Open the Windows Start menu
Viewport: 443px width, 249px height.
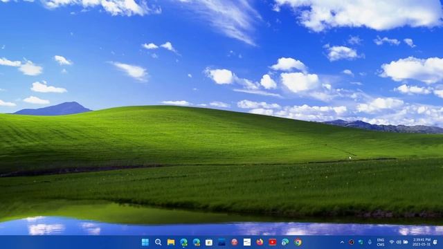145,242
